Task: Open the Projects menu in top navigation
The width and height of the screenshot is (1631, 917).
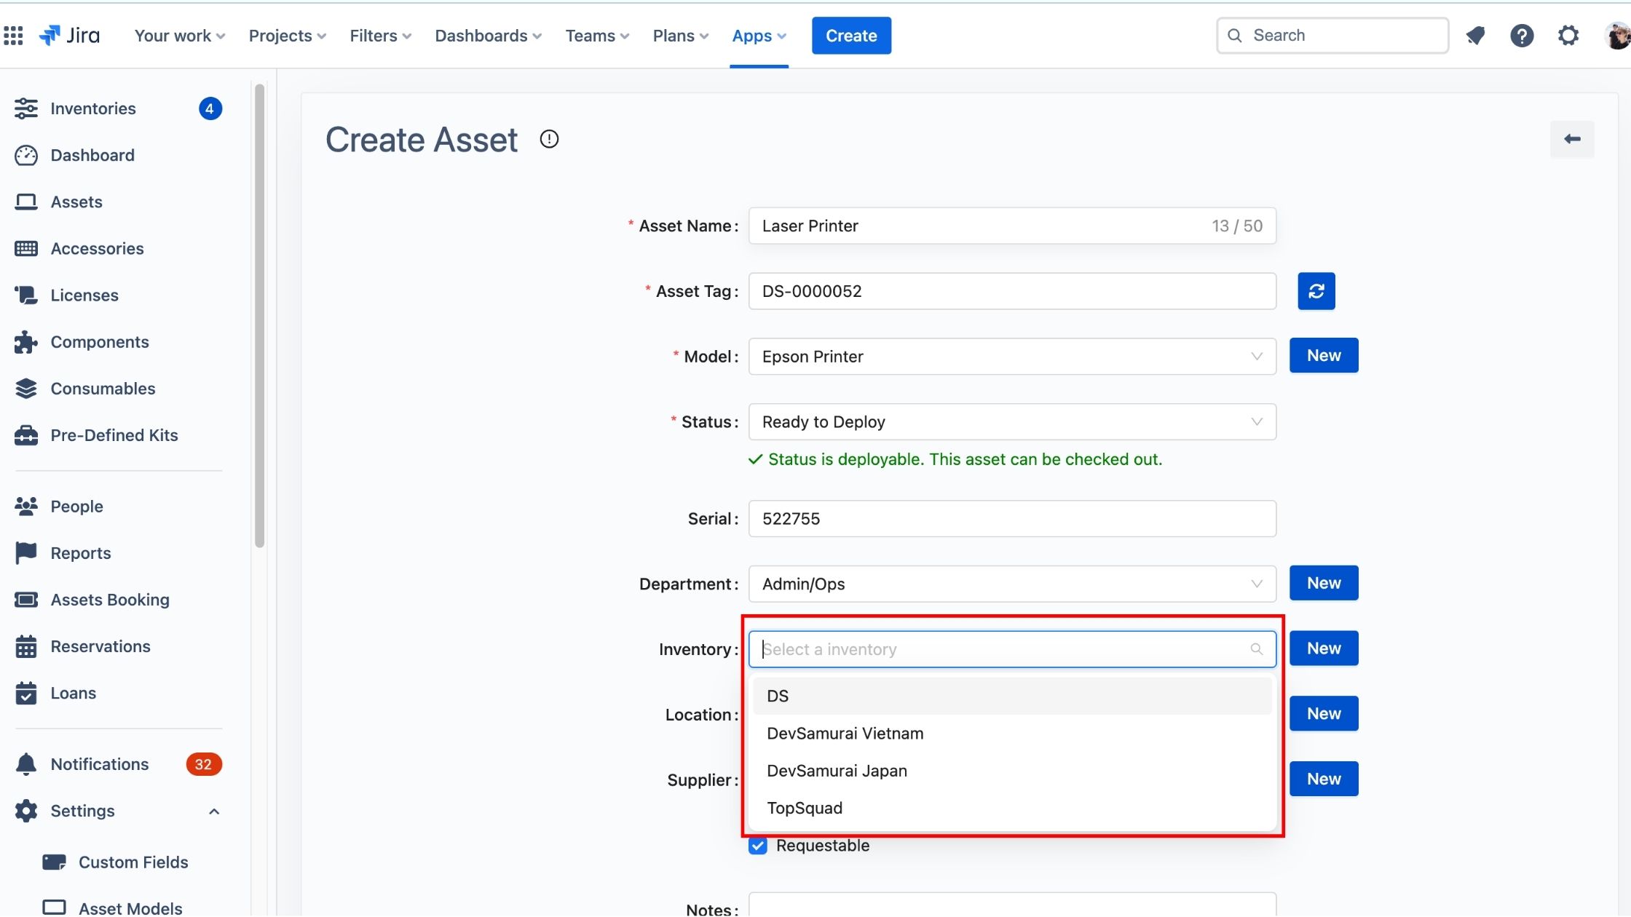Action: point(287,36)
